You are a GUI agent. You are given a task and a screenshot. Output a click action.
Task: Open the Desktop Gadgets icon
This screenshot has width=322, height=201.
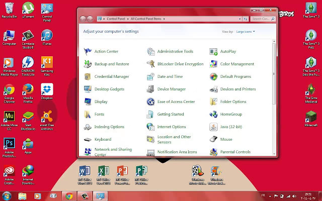[x=88, y=89]
